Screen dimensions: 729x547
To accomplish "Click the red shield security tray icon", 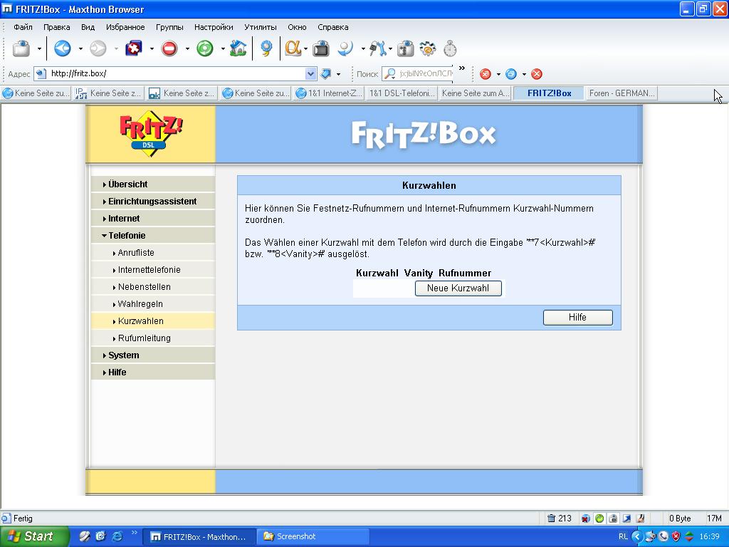I will point(676,536).
